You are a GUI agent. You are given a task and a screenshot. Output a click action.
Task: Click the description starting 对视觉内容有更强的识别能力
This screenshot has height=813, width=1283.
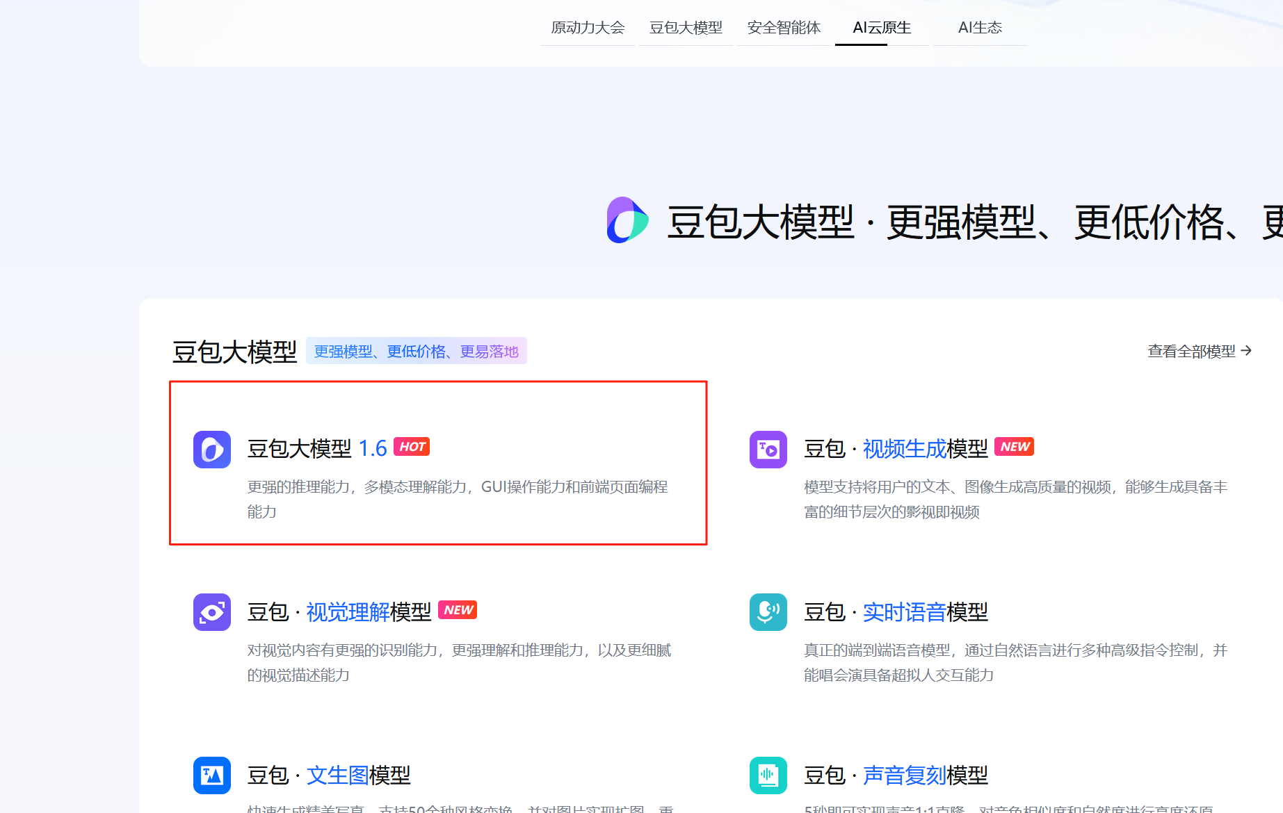pos(459,662)
